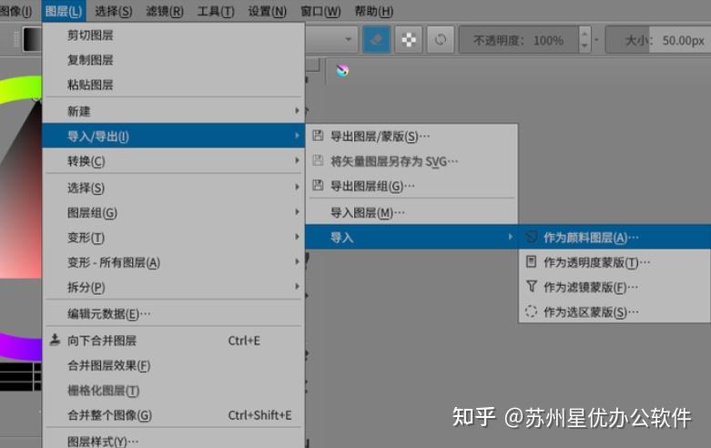Toggle the eraser mode button
The width and height of the screenshot is (711, 448).
[376, 40]
